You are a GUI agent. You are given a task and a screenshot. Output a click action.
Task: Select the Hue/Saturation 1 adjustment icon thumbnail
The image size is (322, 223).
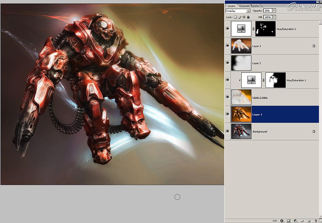[251, 80]
